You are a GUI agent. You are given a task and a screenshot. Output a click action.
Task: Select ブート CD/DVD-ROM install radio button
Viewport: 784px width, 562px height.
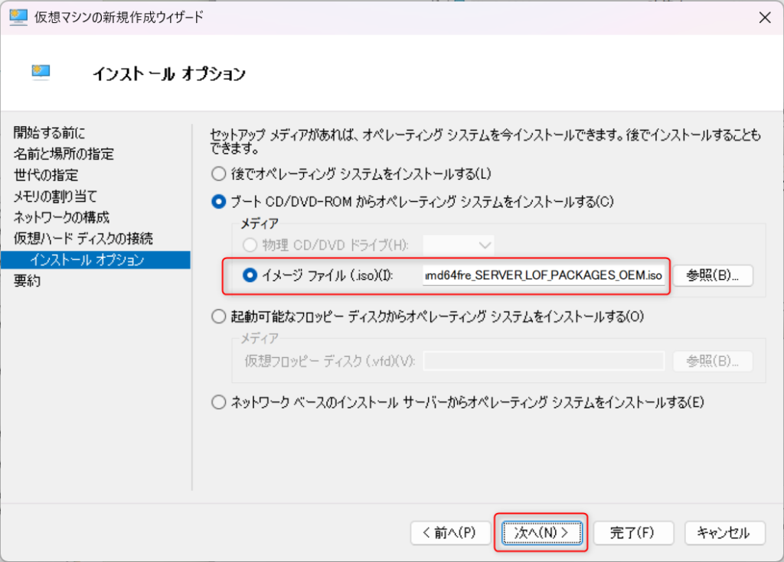pos(219,203)
